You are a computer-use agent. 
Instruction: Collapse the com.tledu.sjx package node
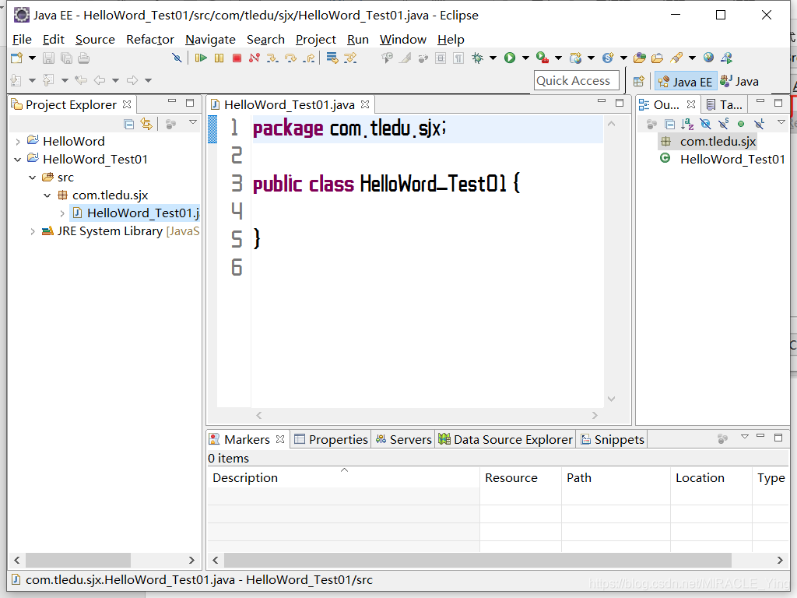(47, 195)
